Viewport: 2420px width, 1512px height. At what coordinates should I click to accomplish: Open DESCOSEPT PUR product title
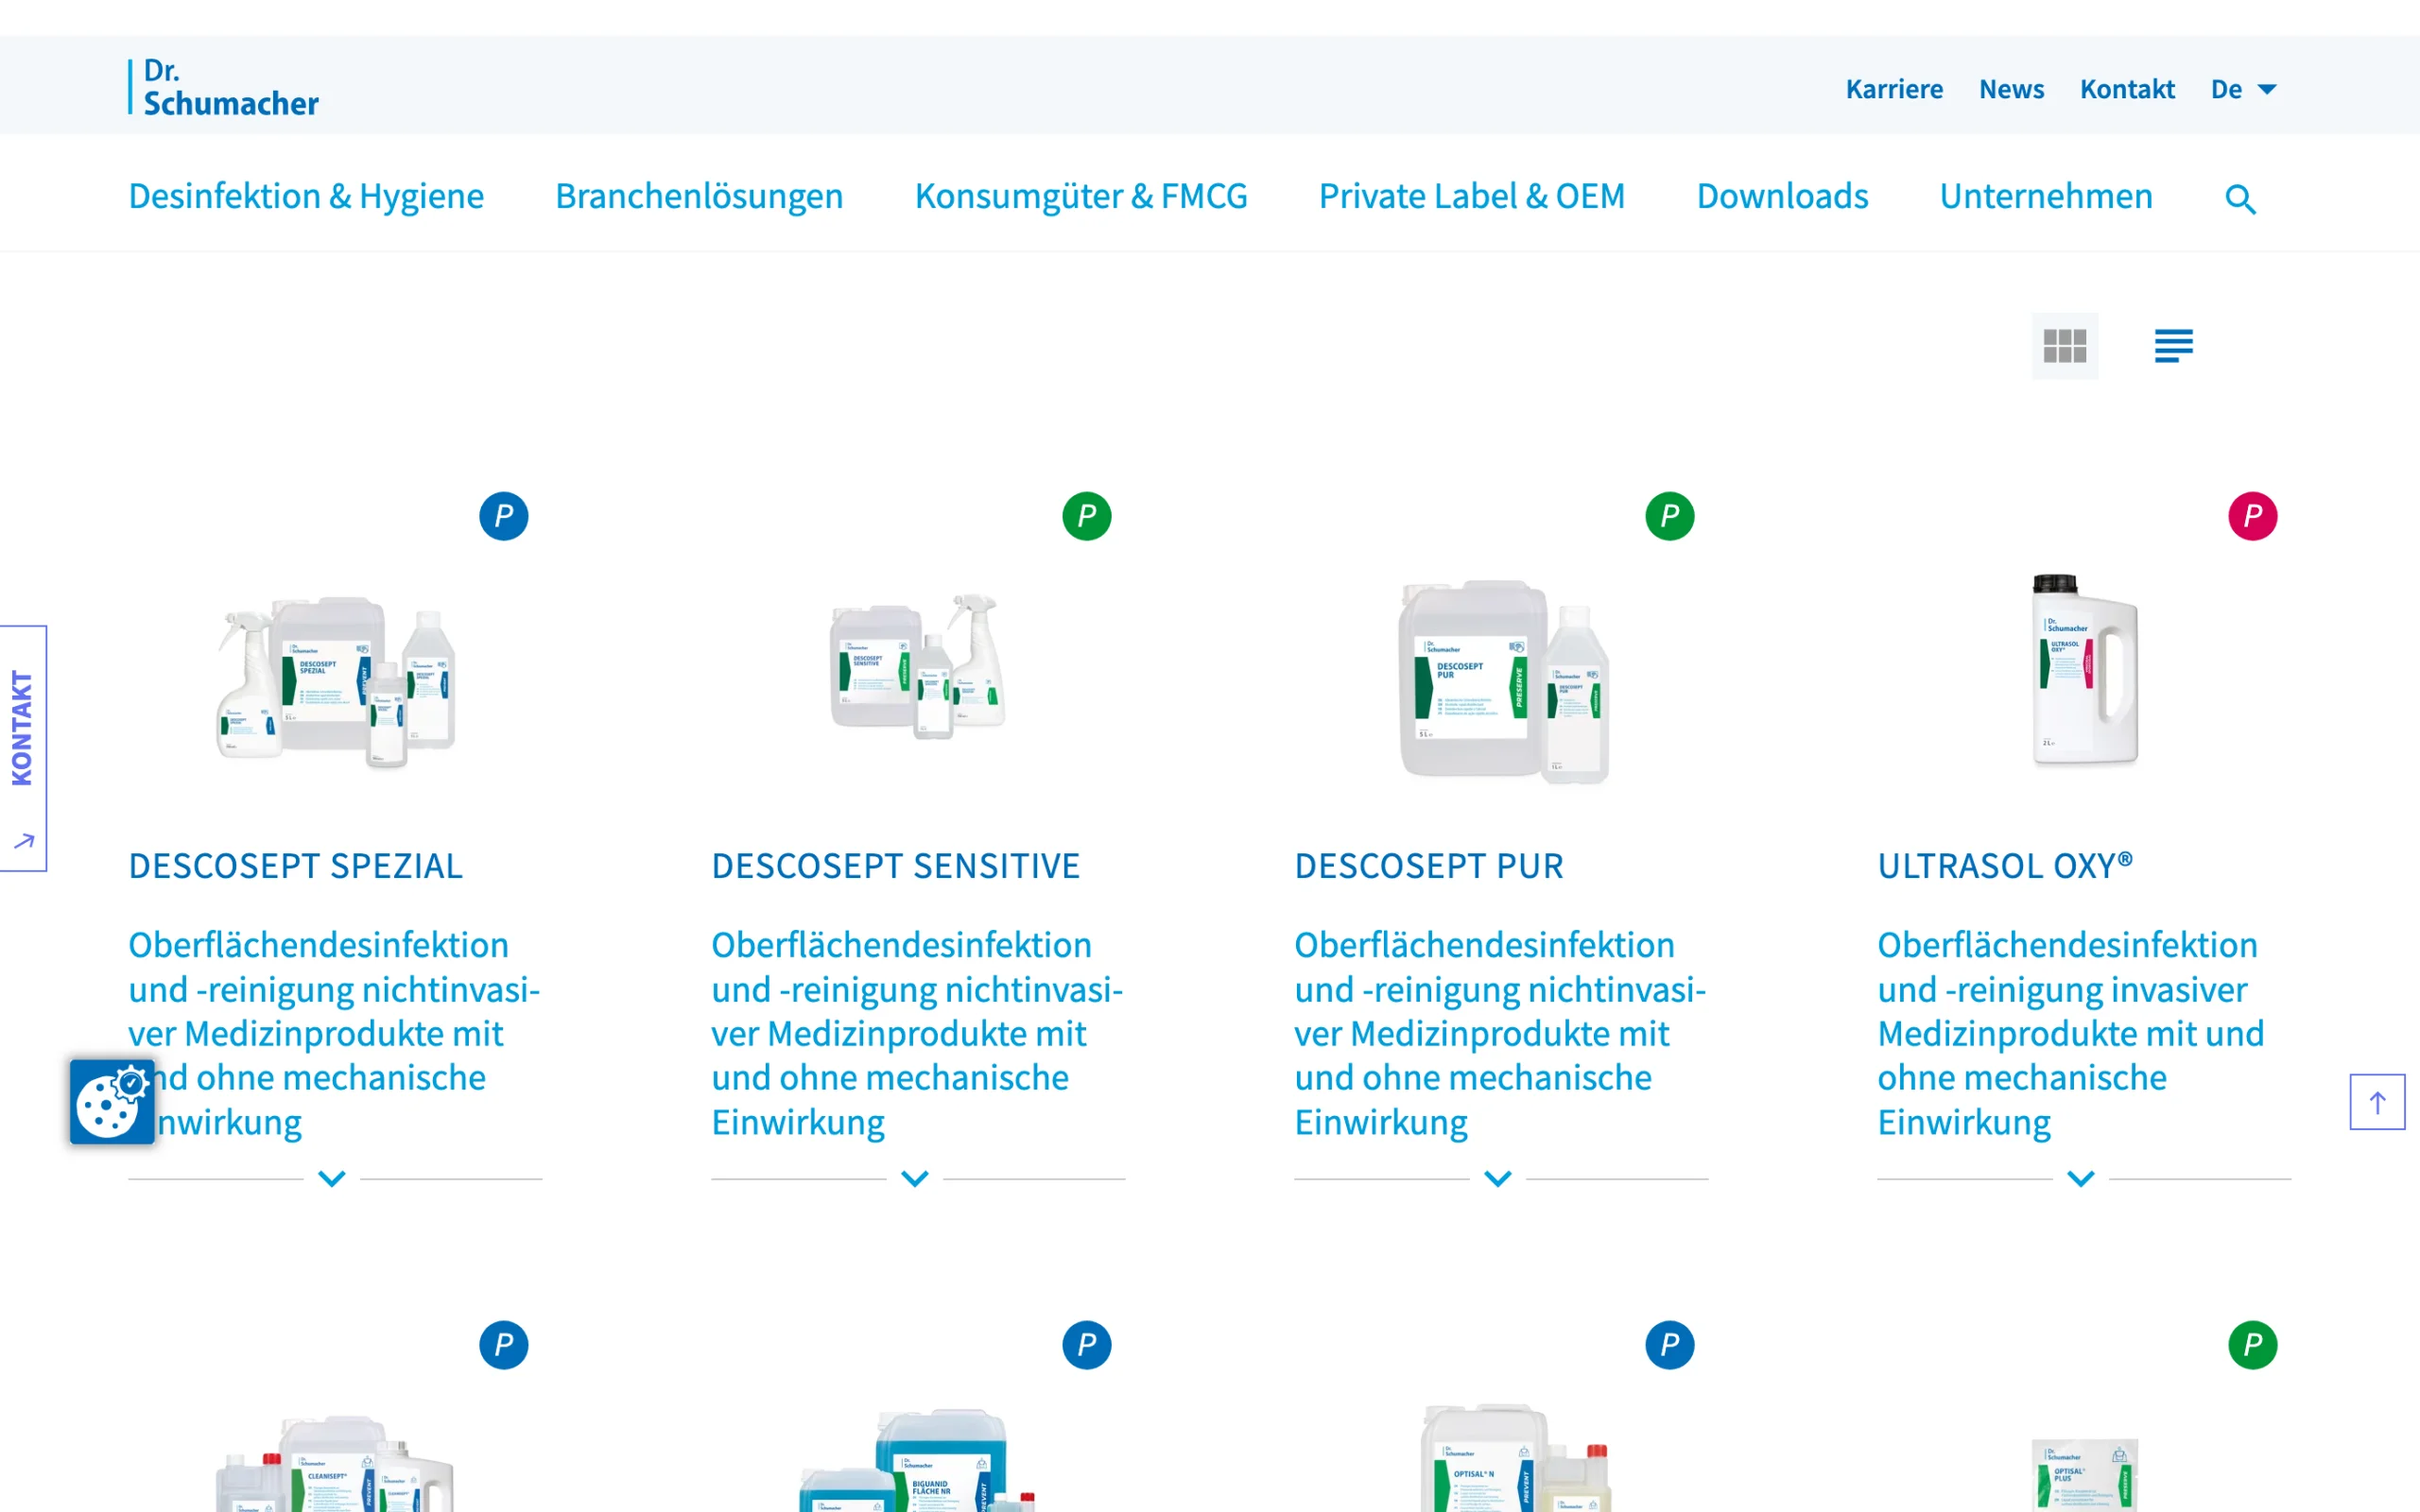click(1429, 866)
